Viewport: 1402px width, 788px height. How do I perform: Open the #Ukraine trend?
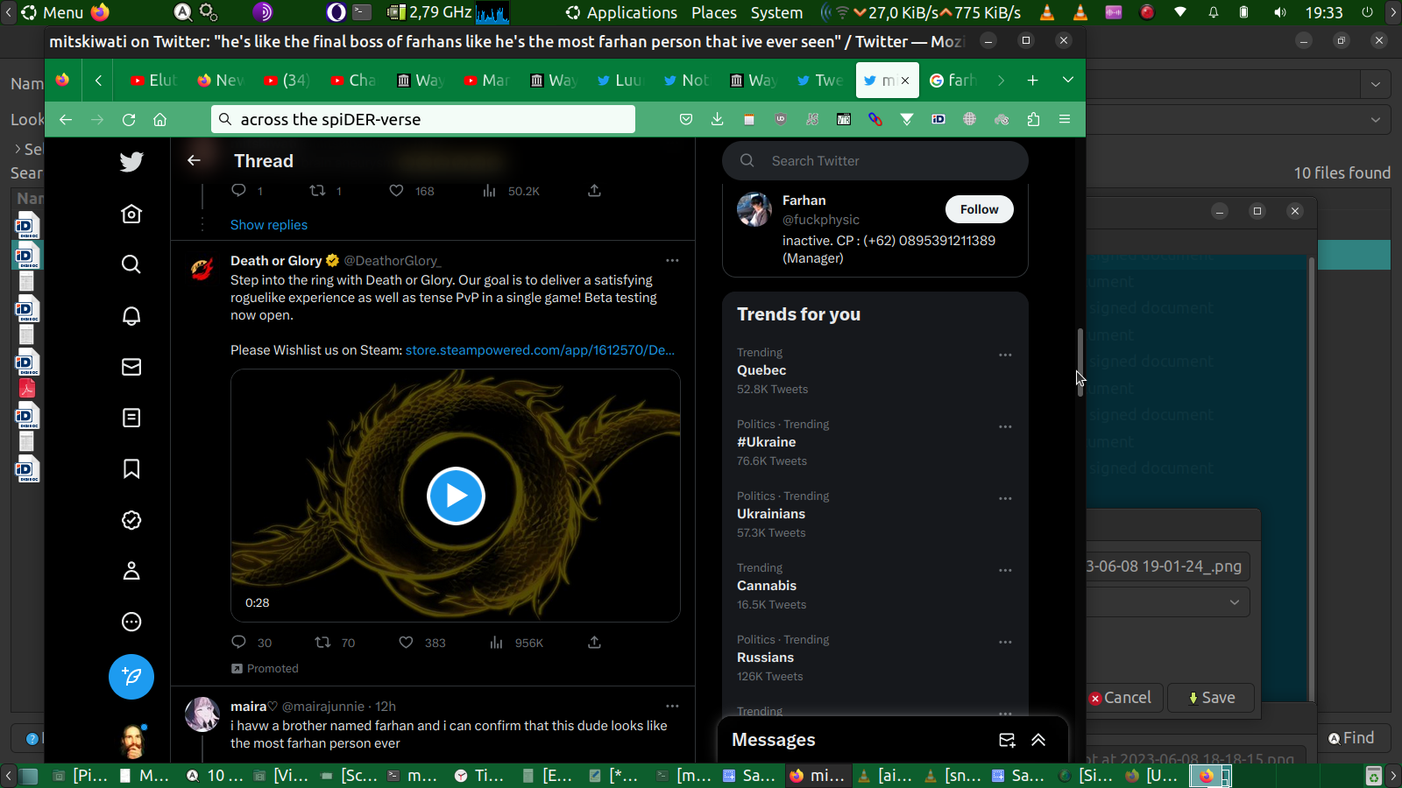coord(767,442)
